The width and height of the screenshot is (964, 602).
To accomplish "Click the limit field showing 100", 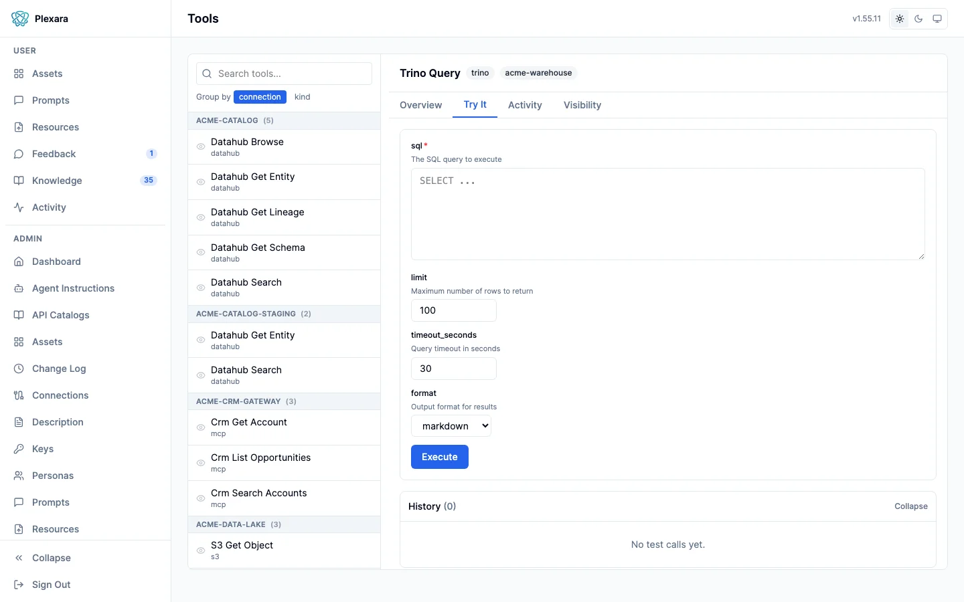I will 454,310.
